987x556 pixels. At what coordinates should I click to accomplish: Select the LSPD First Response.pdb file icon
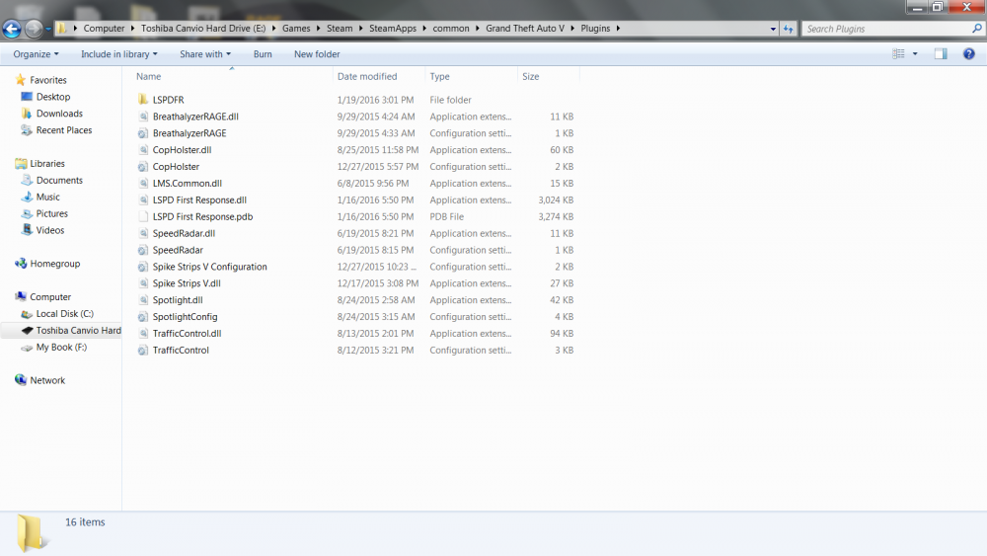point(143,216)
